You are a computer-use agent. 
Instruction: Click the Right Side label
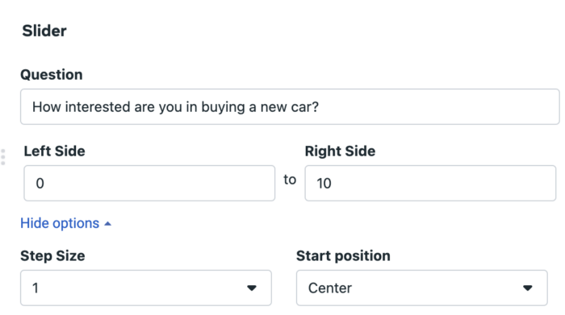340,151
